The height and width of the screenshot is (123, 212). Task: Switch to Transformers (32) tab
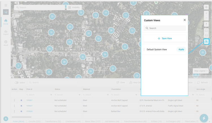click(x=53, y=121)
